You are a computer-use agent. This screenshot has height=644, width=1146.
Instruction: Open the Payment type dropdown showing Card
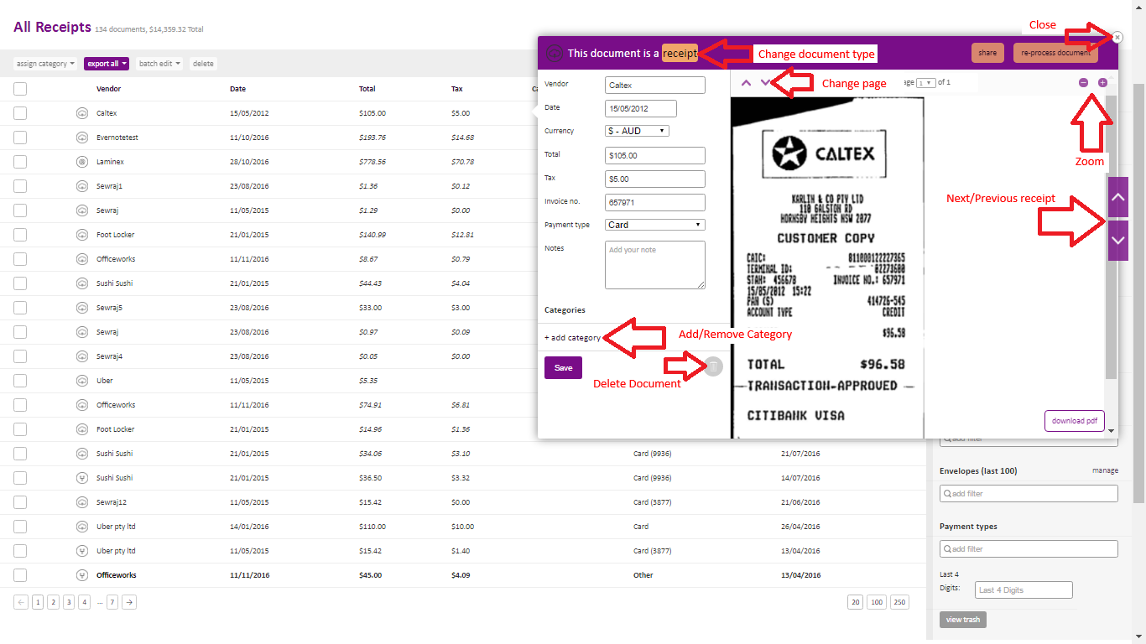[655, 225]
